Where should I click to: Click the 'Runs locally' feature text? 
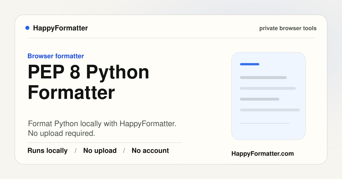(x=48, y=151)
